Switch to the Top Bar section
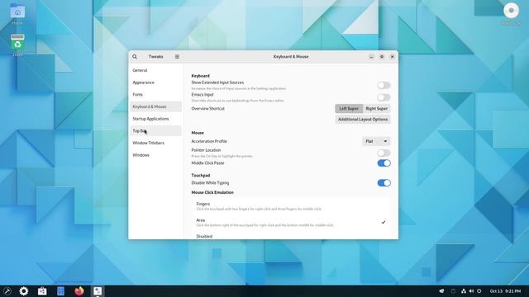Viewport: 529px width, 297px height. tap(156, 131)
